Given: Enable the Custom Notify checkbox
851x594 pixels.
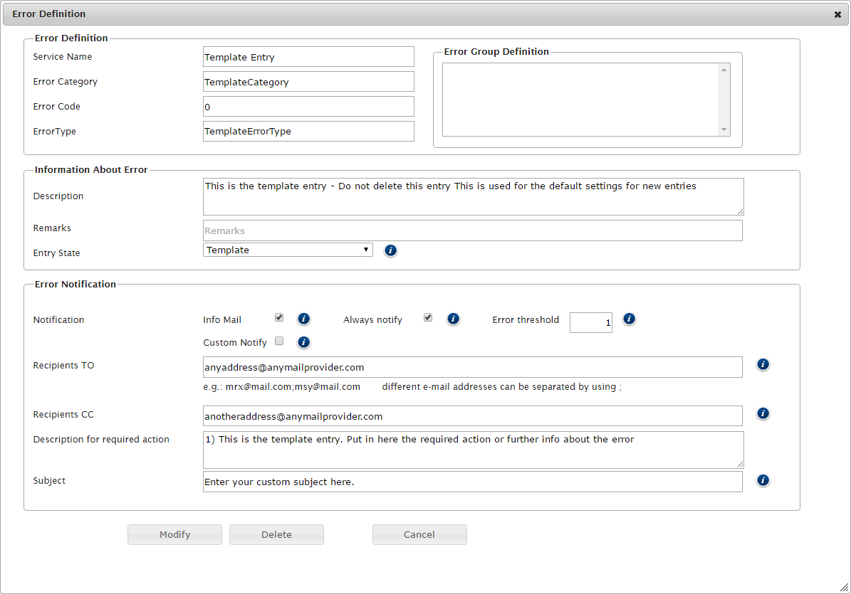Looking at the screenshot, I should click(x=279, y=341).
